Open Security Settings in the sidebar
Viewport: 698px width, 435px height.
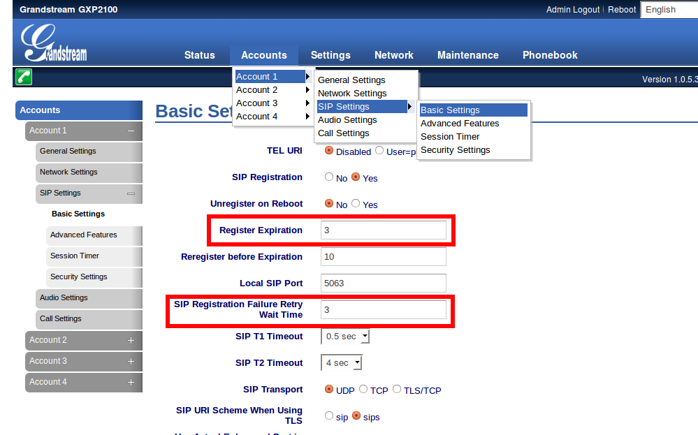tap(94, 277)
